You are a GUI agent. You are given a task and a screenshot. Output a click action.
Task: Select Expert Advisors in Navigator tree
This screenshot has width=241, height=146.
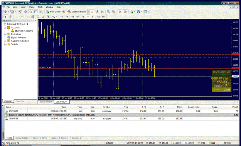[x=19, y=37]
